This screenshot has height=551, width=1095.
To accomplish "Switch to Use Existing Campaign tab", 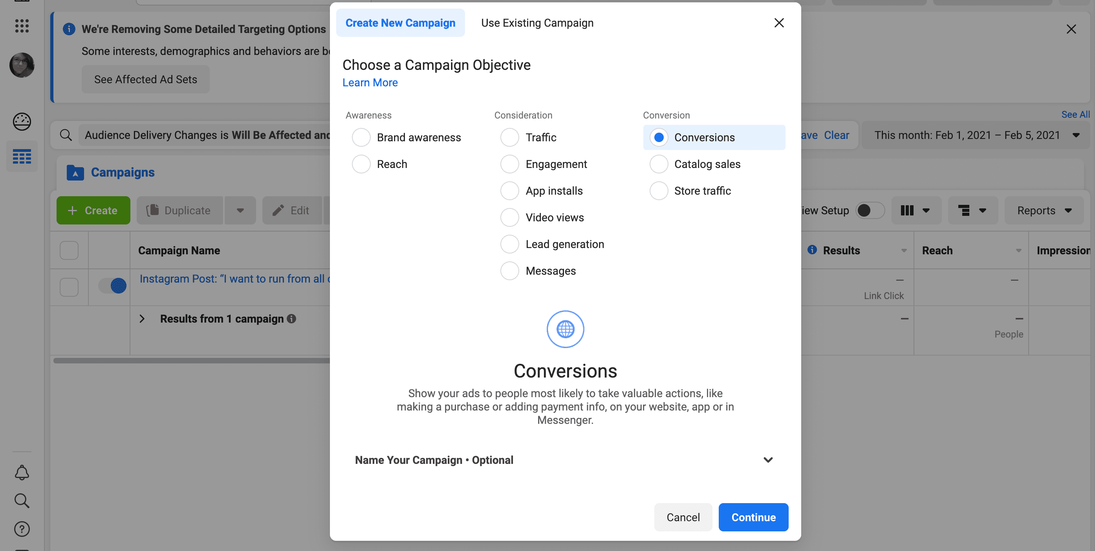I will point(537,23).
